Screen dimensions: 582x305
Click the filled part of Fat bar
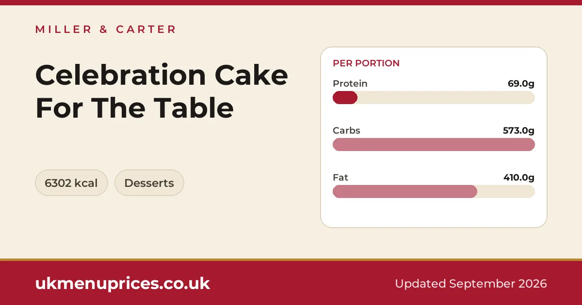(x=405, y=192)
